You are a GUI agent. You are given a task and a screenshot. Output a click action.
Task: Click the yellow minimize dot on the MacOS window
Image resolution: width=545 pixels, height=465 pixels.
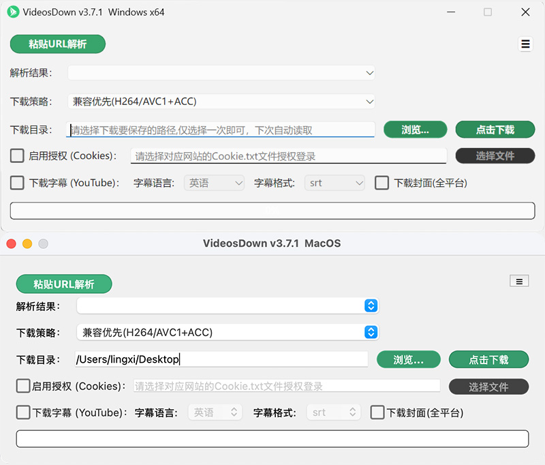point(27,243)
